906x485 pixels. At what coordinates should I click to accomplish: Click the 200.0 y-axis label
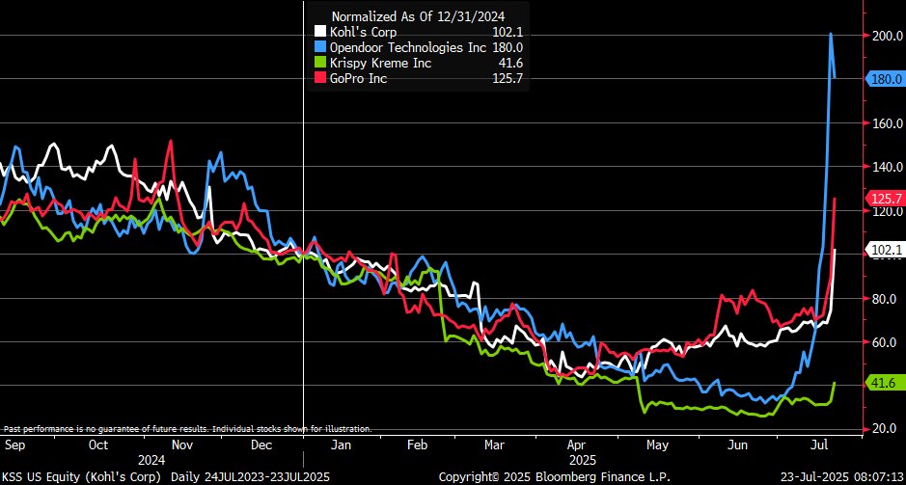[888, 36]
